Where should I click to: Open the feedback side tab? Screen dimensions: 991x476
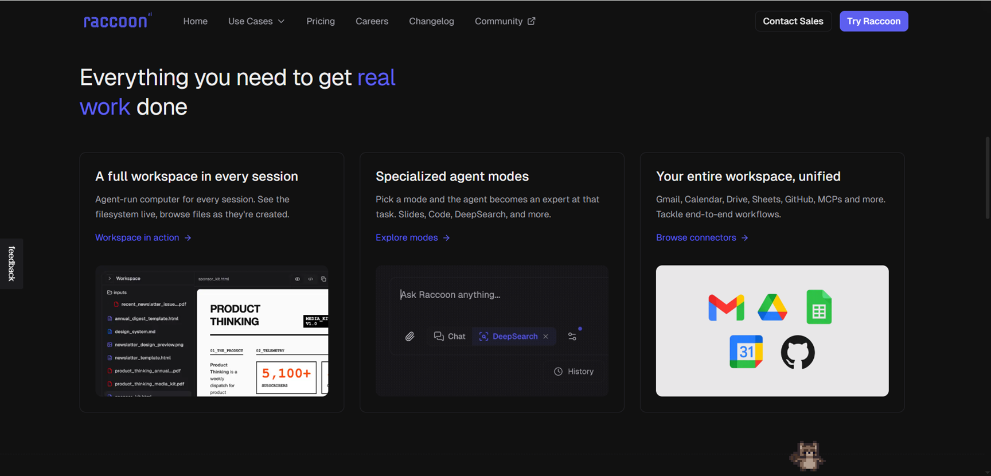pos(11,263)
